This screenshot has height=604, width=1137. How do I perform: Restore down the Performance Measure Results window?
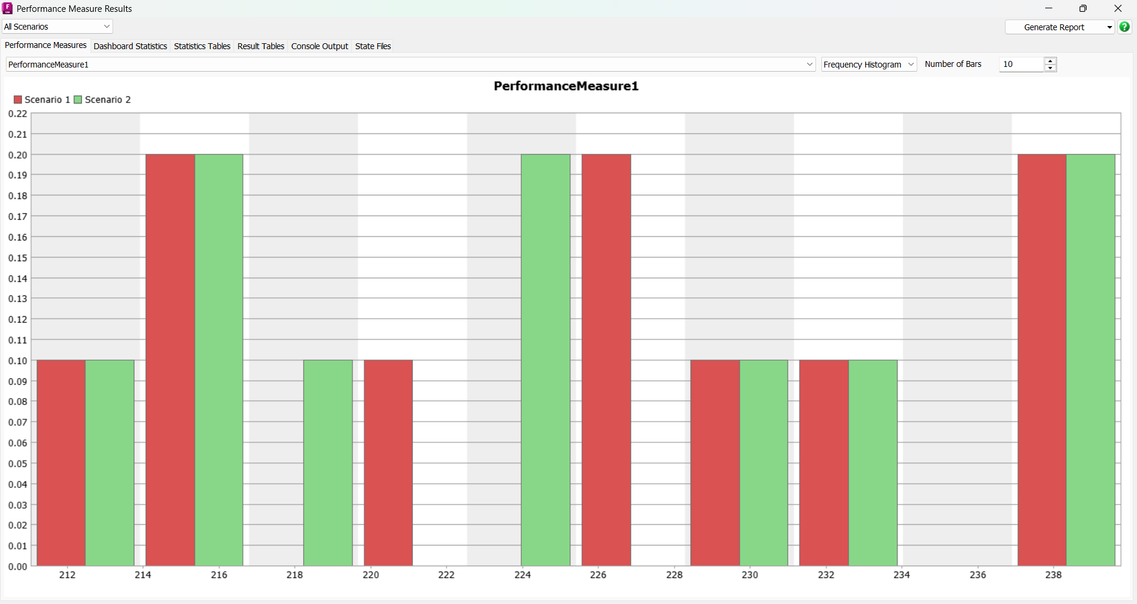[1083, 8]
